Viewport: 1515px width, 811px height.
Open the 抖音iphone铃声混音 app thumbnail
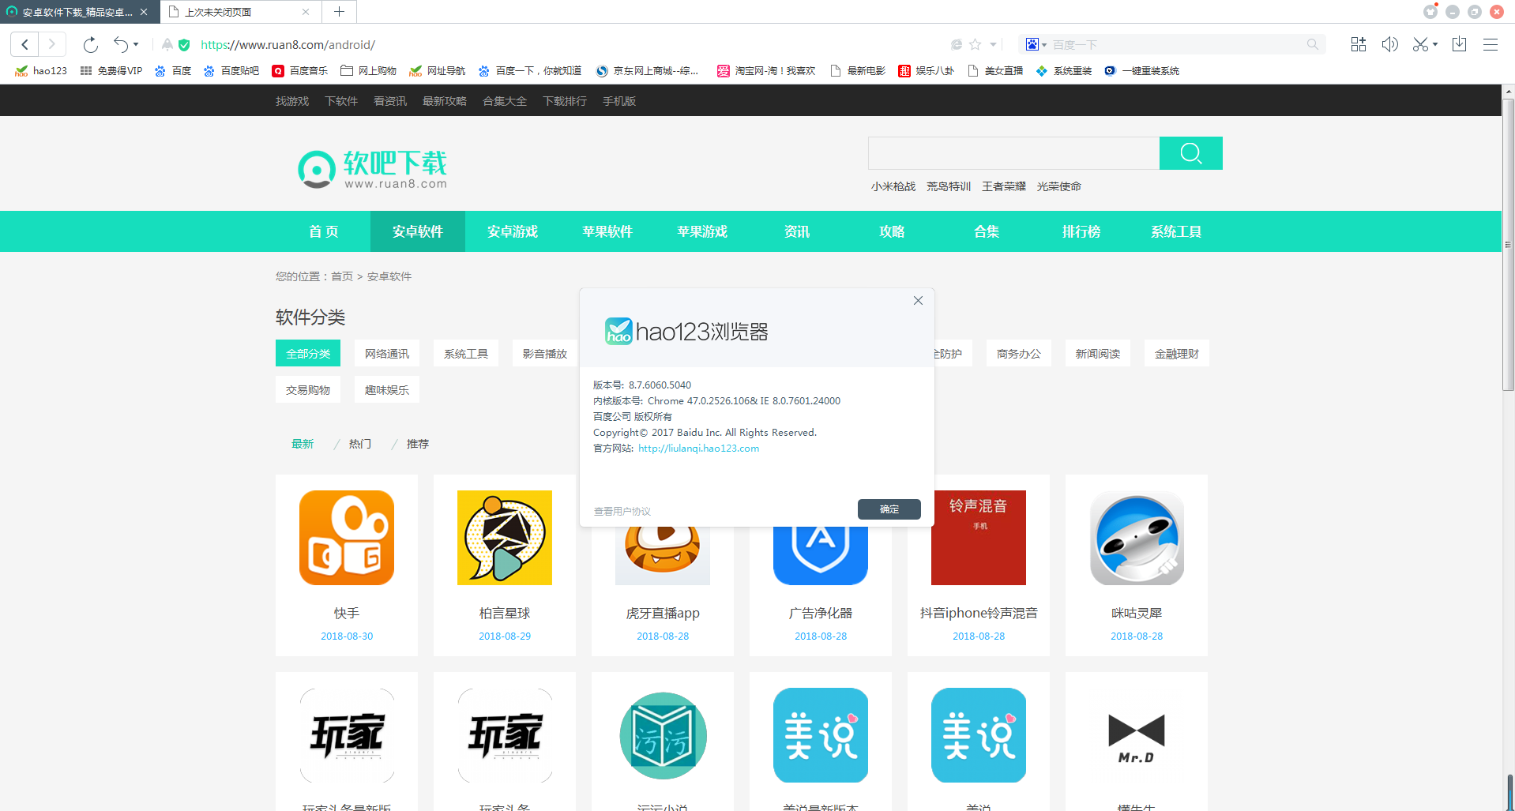tap(979, 538)
